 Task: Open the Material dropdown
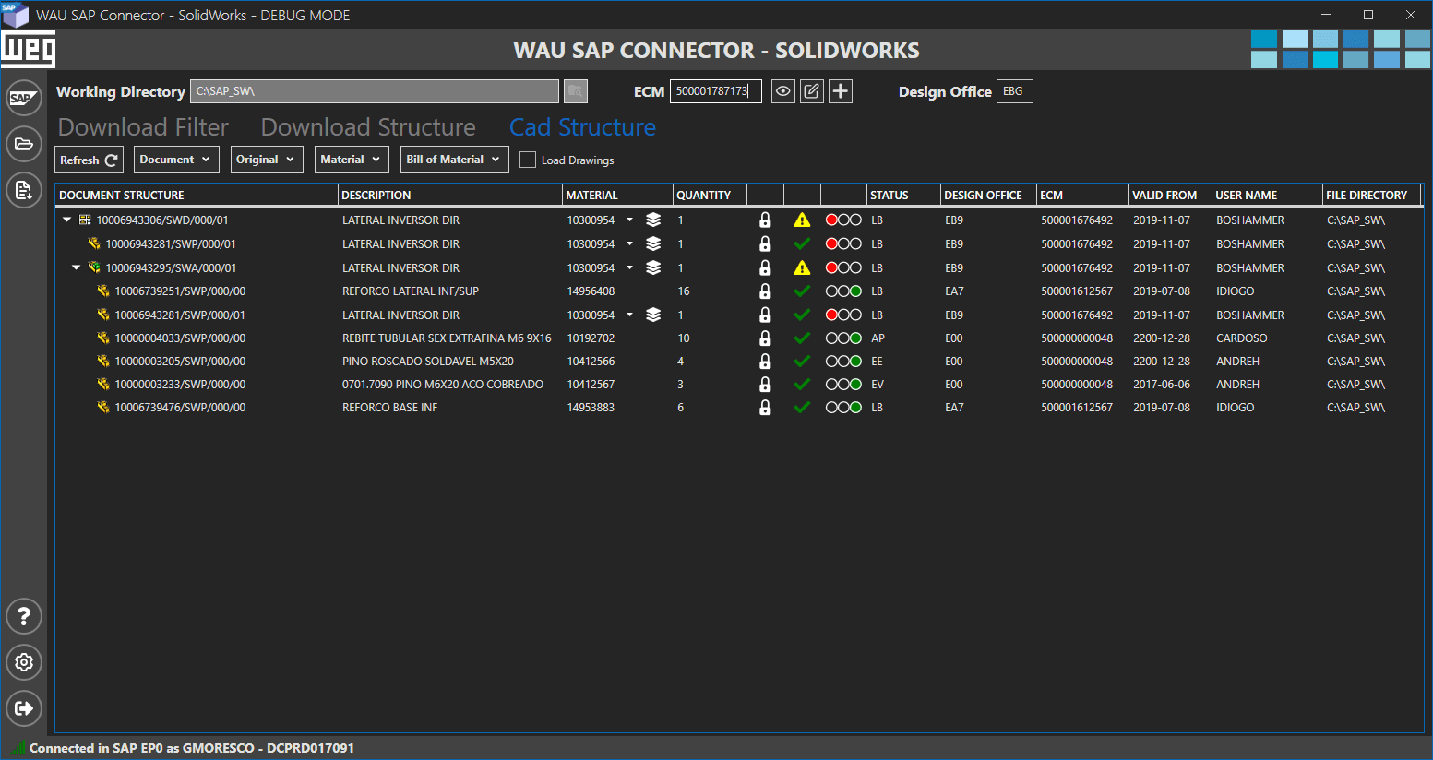pos(352,160)
